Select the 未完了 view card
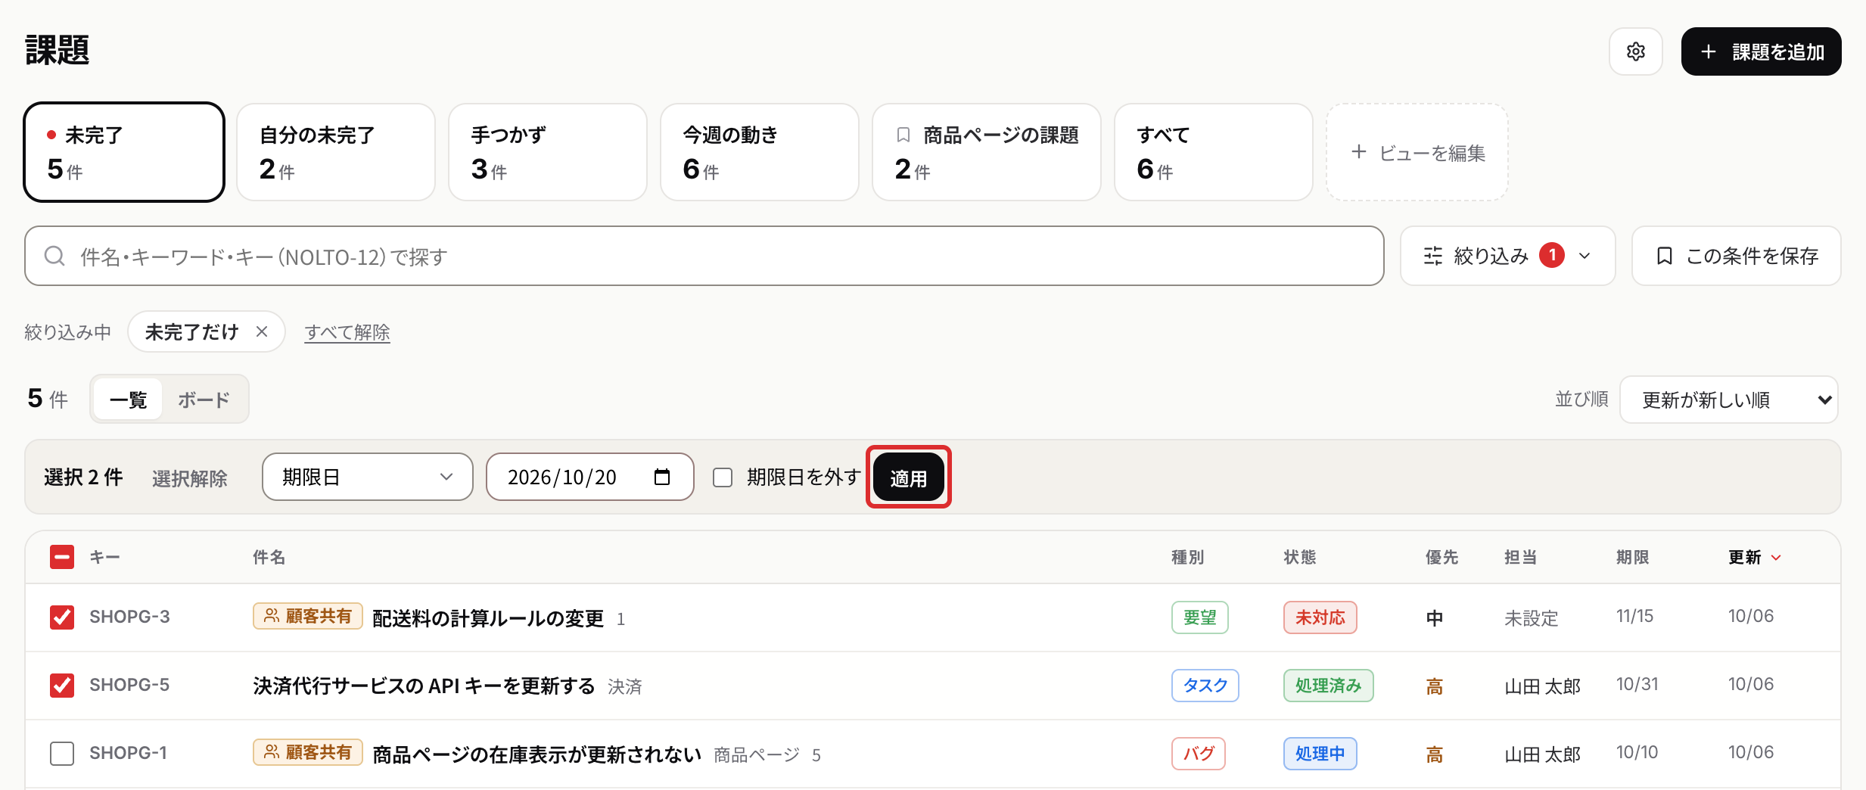Viewport: 1866px width, 790px height. [x=124, y=152]
